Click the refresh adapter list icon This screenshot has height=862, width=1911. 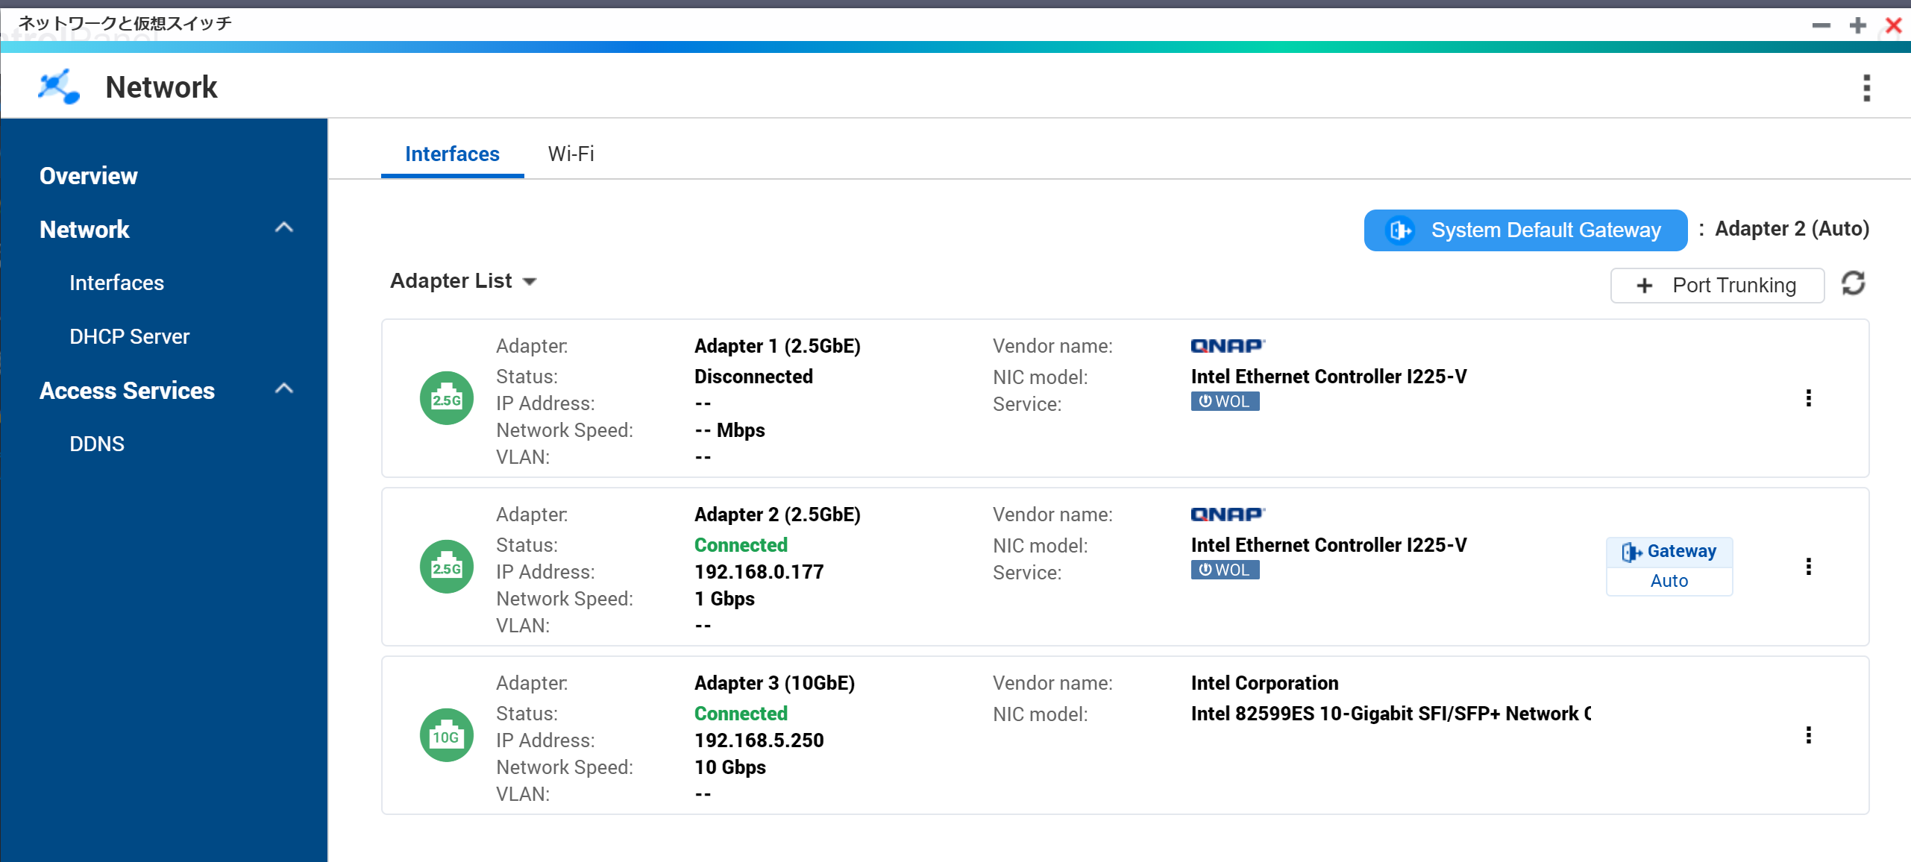point(1853,283)
